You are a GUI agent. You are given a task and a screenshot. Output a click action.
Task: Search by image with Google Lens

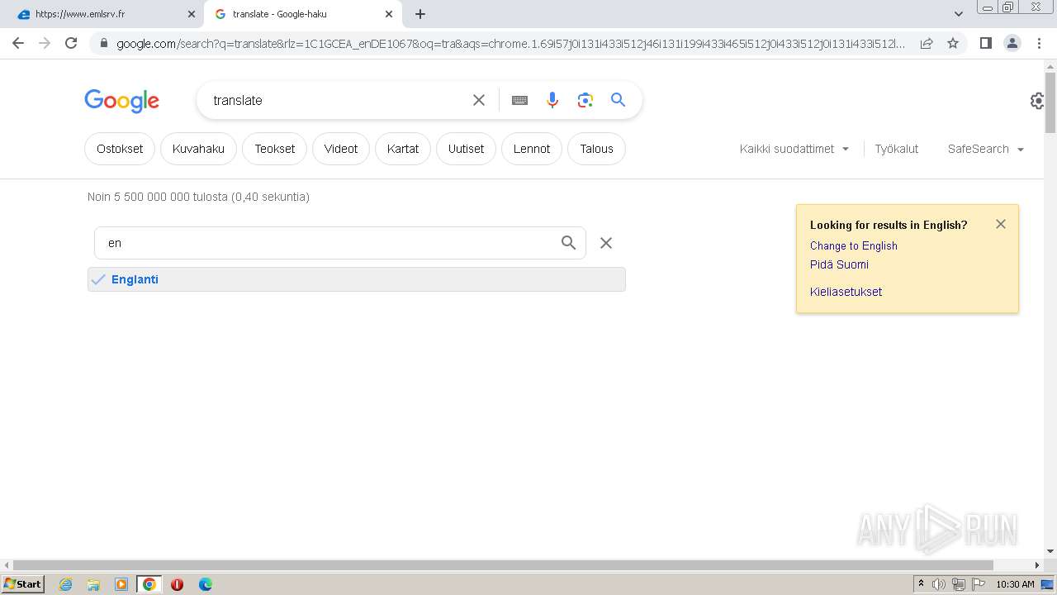click(x=585, y=100)
